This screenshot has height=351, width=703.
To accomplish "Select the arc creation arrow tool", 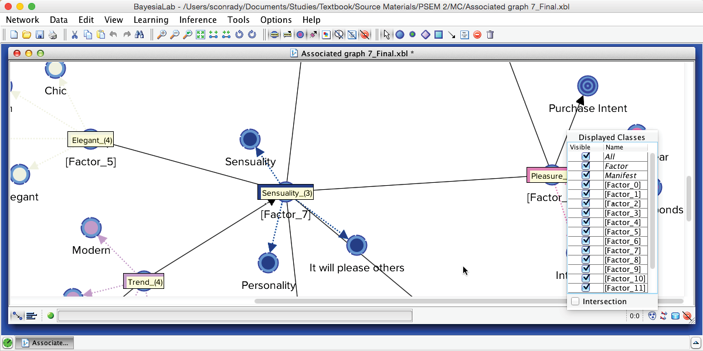I will [x=451, y=35].
